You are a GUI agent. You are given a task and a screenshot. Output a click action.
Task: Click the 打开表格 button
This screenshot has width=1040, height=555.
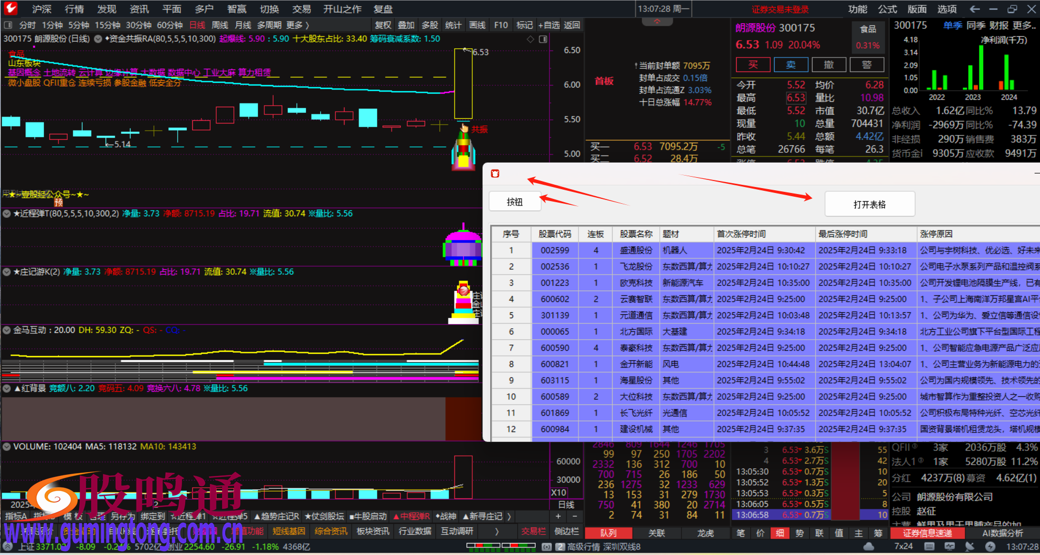coord(869,204)
